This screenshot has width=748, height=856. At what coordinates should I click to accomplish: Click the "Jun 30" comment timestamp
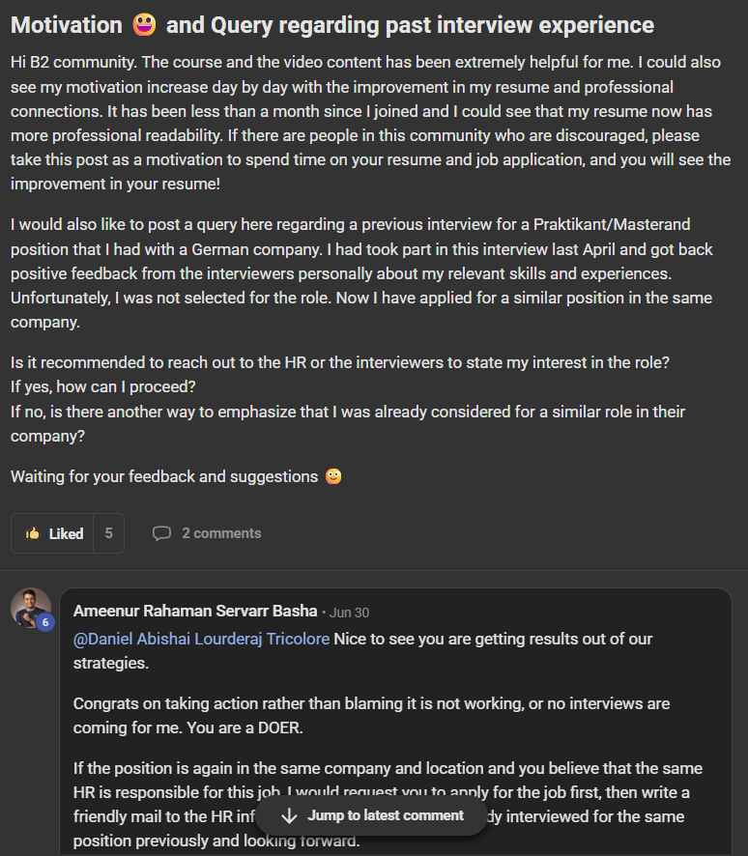click(x=349, y=613)
